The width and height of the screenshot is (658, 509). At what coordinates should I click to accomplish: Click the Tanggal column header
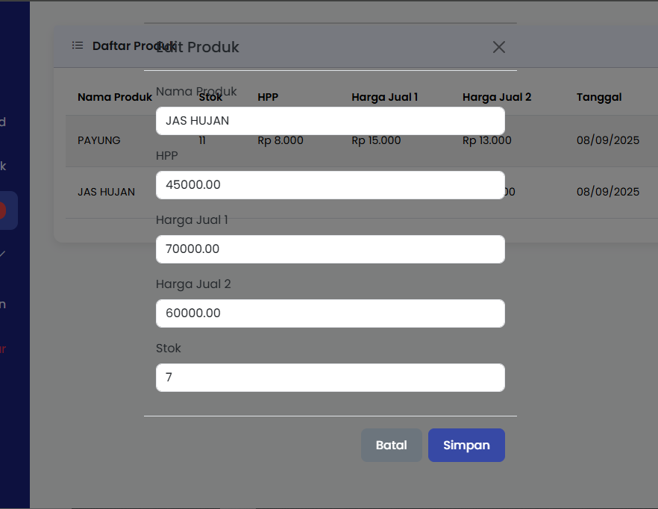click(598, 97)
